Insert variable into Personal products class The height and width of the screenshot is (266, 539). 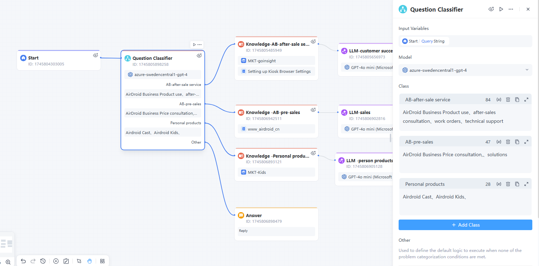pos(499,184)
